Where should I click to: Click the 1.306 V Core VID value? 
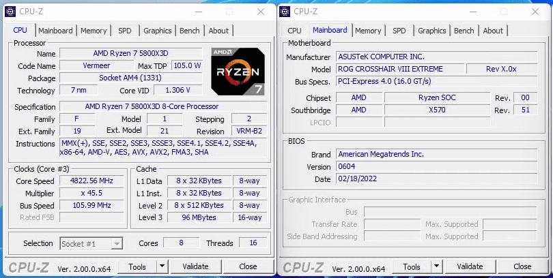pyautogui.click(x=178, y=90)
